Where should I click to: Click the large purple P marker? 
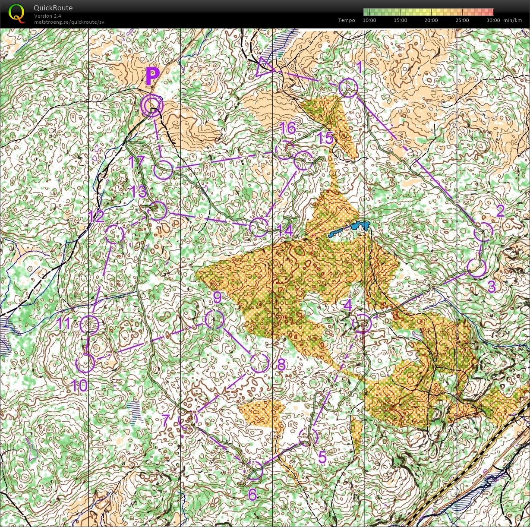click(x=152, y=77)
